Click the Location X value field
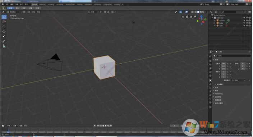Viewport: 253px width, 137px height. (224, 64)
